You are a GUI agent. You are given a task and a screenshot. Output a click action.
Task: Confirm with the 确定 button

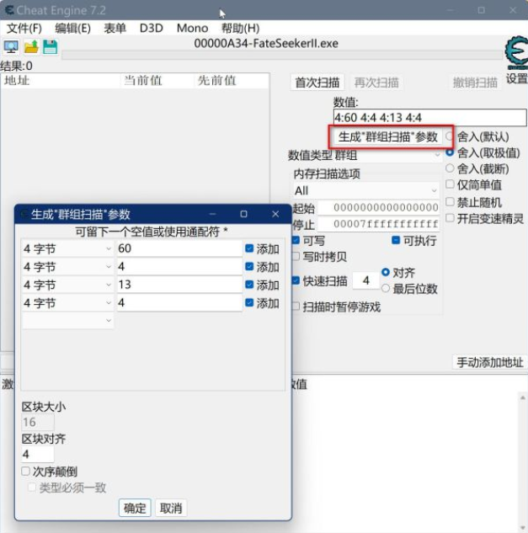tap(135, 508)
